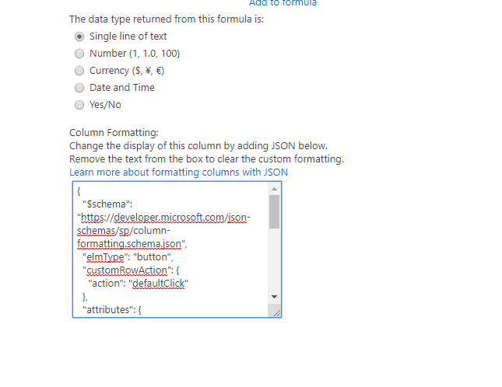Click the JSON box scroll down arrow
The width and height of the screenshot is (502, 387).
(x=274, y=297)
